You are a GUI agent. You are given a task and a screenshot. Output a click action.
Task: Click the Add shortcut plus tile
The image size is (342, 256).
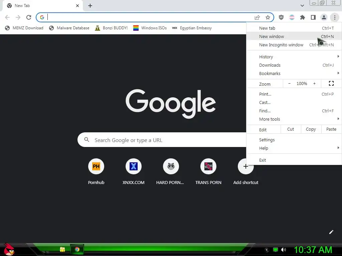[x=245, y=166]
